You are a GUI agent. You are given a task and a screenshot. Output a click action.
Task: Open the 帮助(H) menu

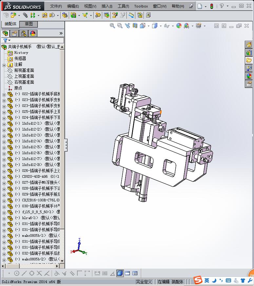point(178,6)
